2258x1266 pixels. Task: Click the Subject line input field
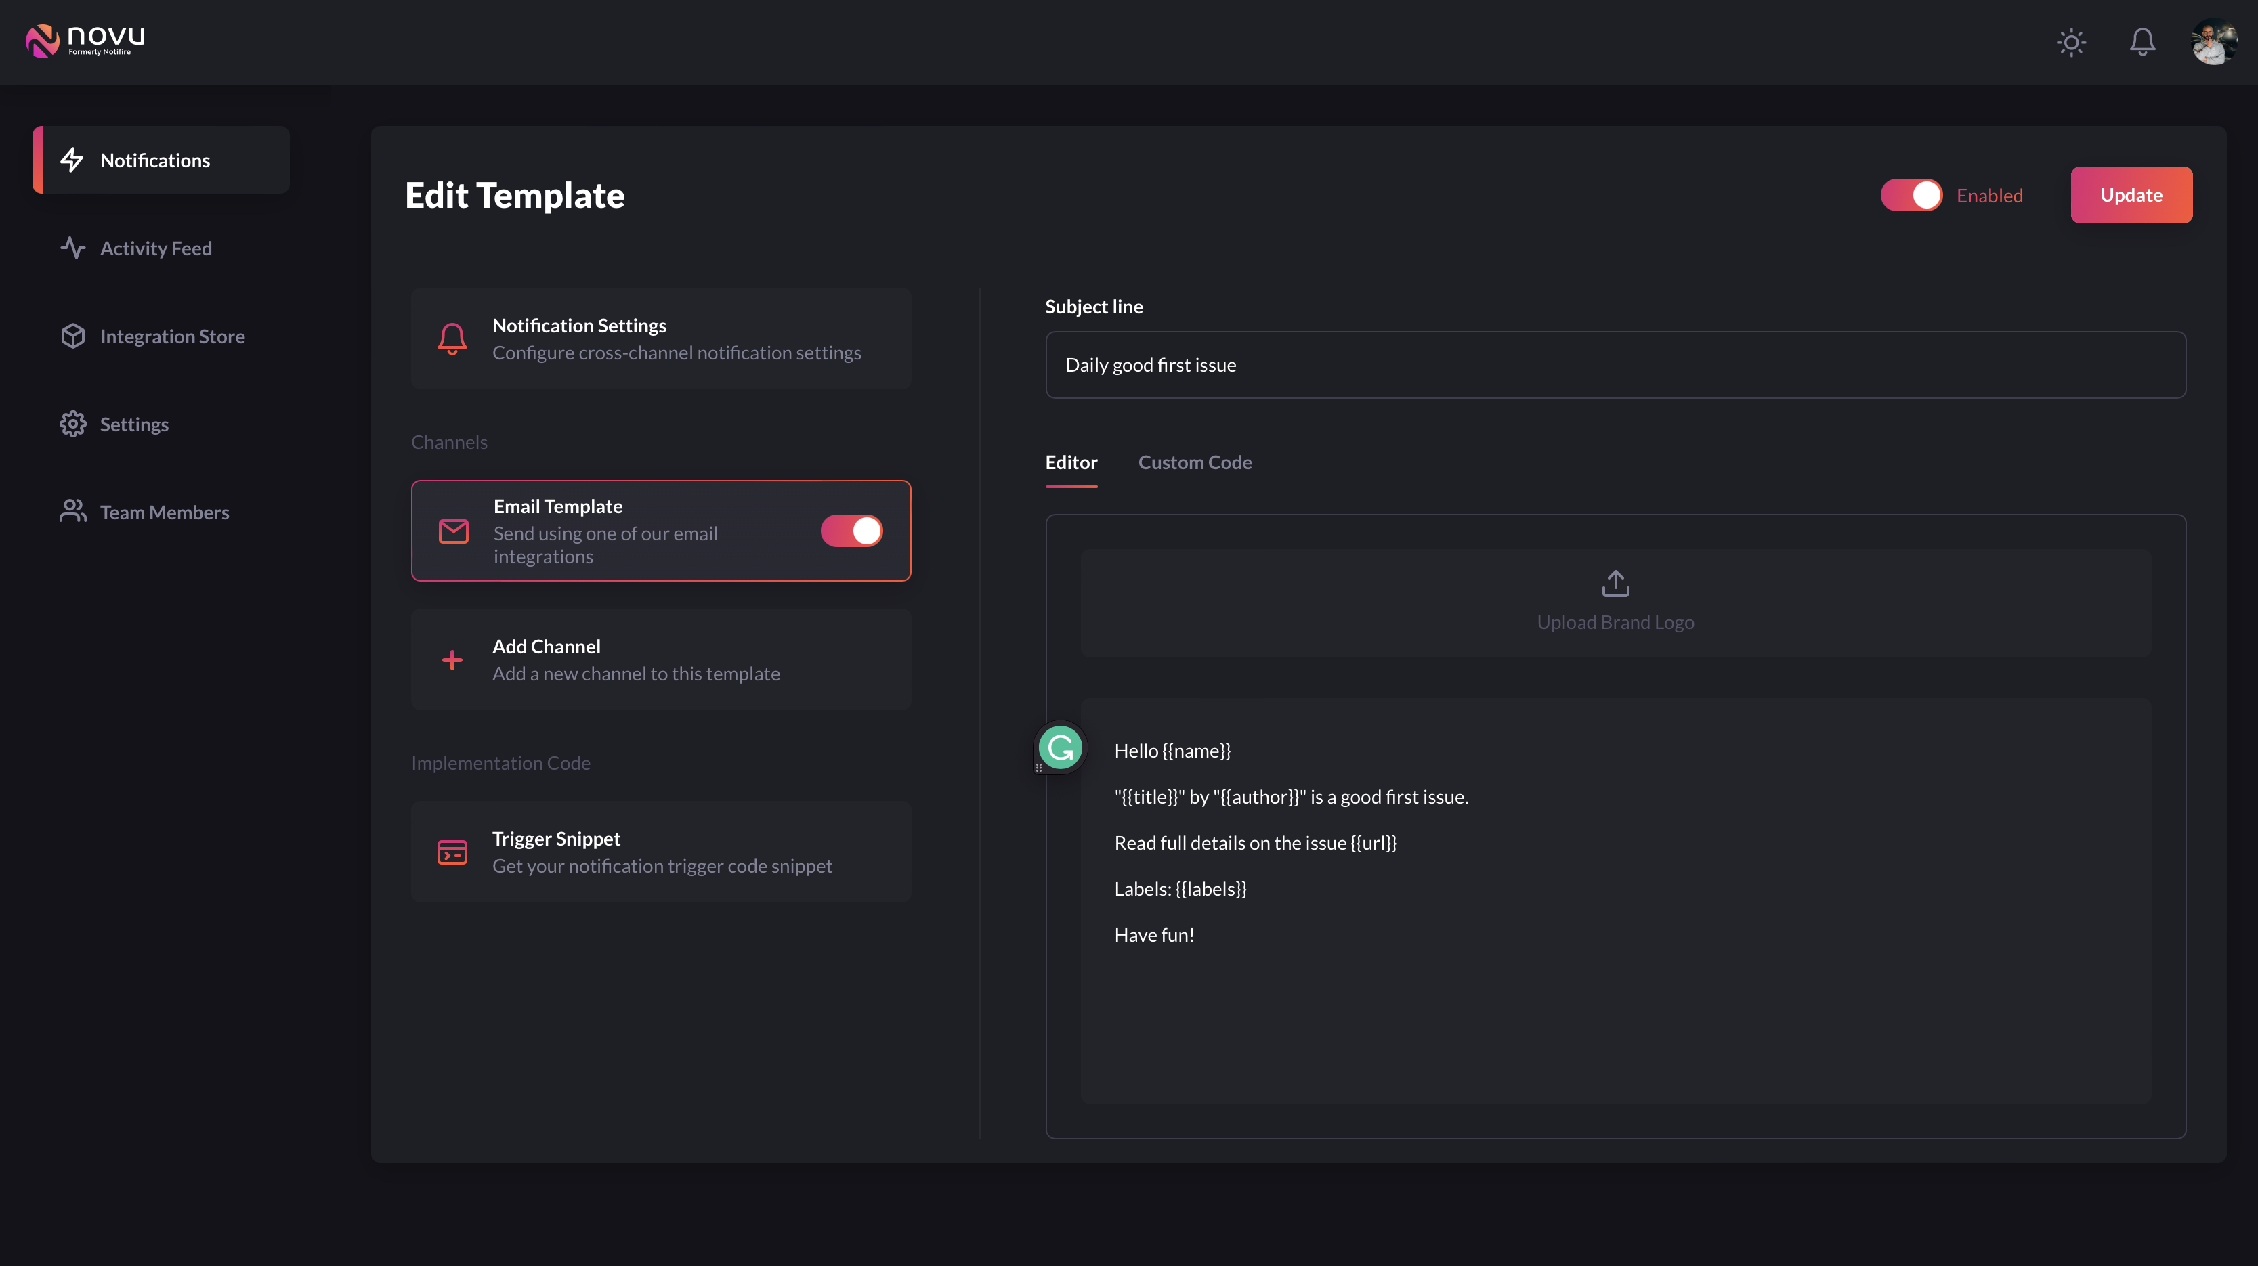(1616, 364)
